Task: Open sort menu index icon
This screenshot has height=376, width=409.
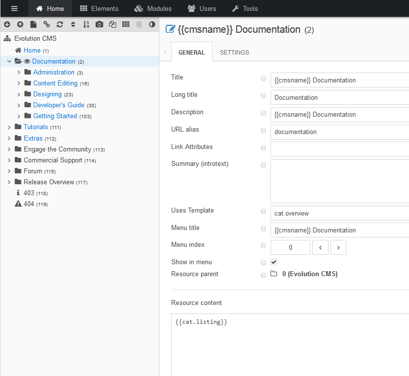Action: tap(86, 24)
